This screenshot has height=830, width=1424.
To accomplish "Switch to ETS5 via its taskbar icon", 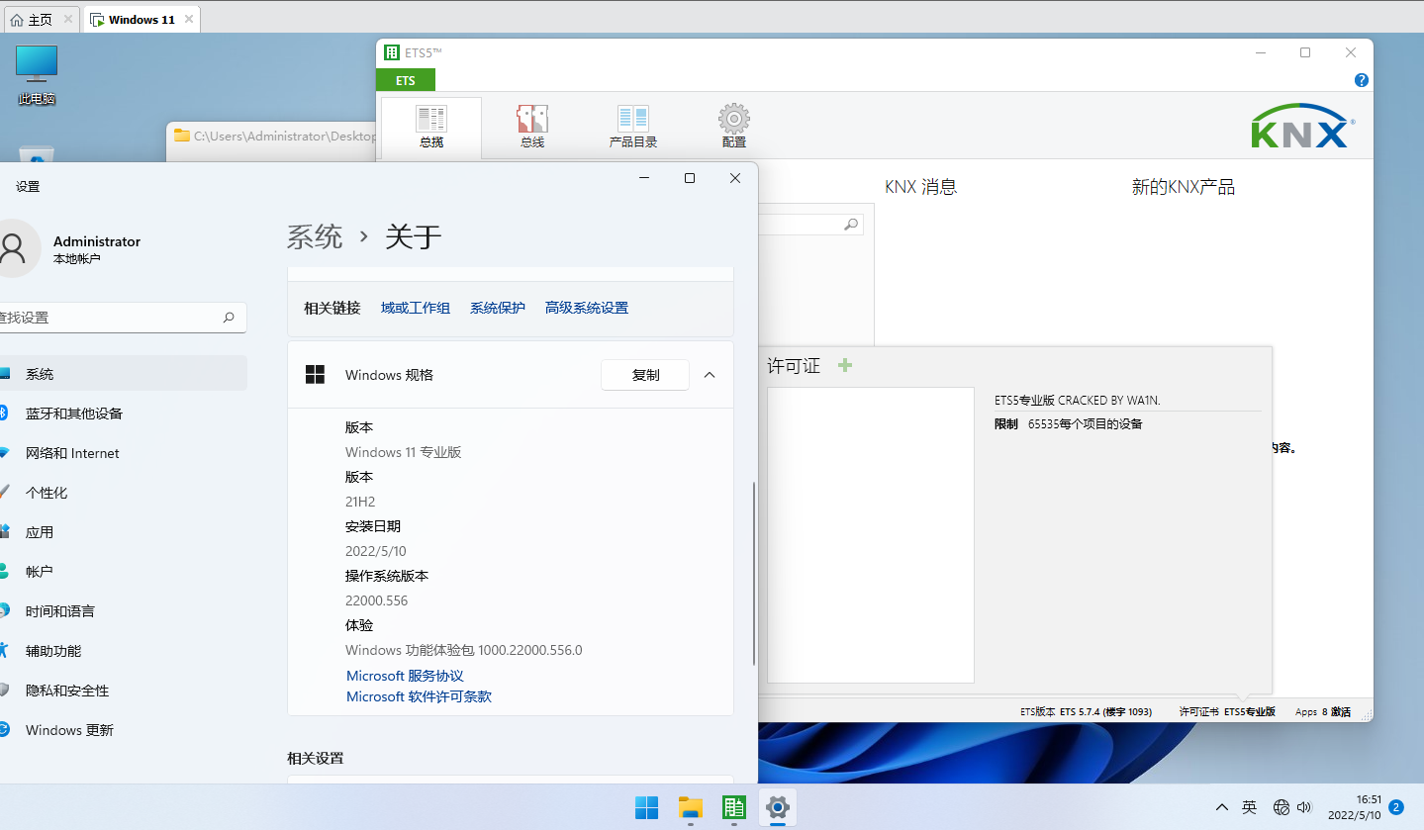I will coord(733,807).
